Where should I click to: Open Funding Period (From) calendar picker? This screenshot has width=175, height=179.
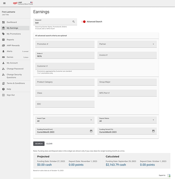(91, 131)
